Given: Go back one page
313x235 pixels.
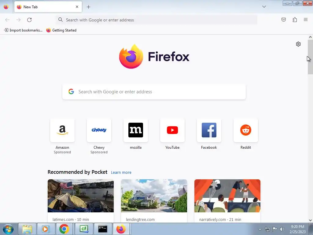Looking at the screenshot, I should [x=7, y=20].
